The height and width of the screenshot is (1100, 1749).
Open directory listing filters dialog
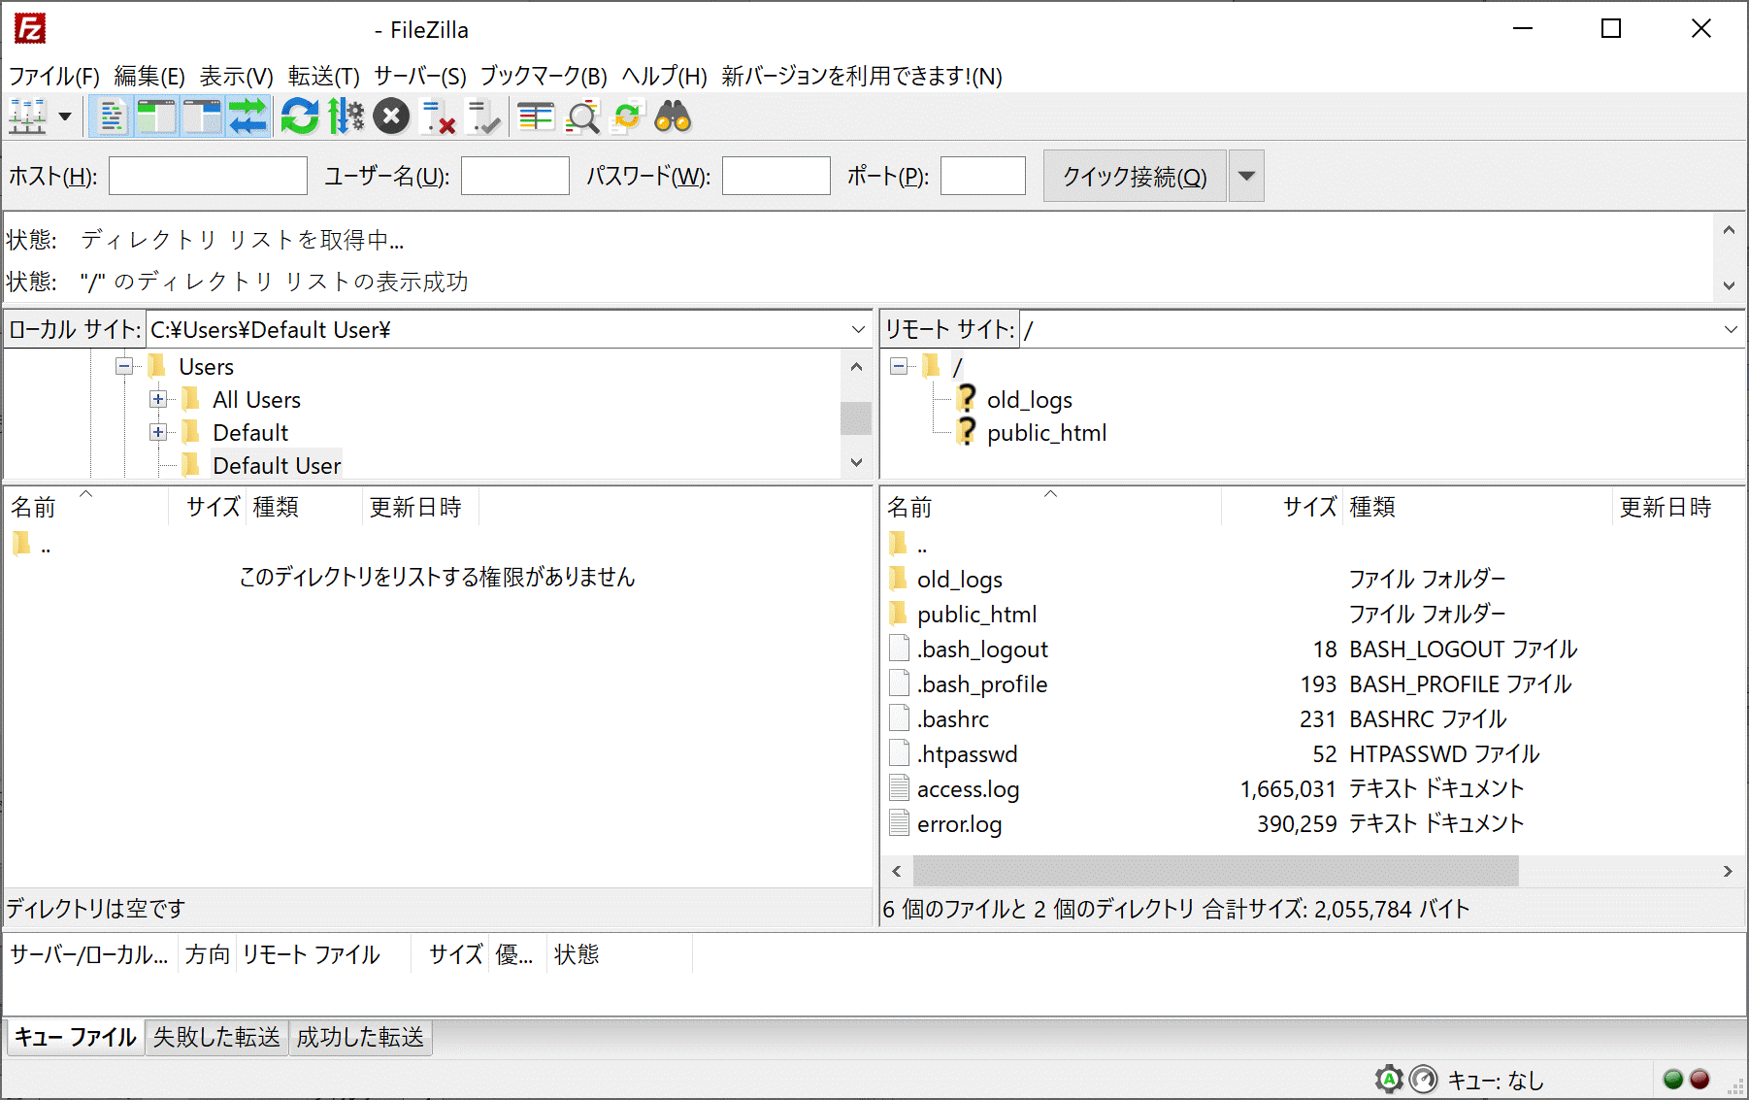tap(536, 117)
